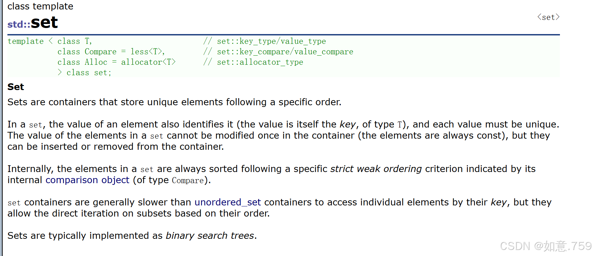This screenshot has height=256, width=593.
Task: Click 'class Alloc = allocator<T>' code line
Action: pyautogui.click(x=116, y=62)
